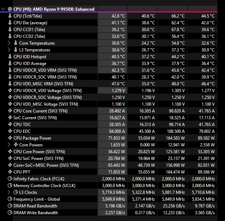Click lightning icon for CPU PPT
The image size is (225, 221).
[10, 172]
